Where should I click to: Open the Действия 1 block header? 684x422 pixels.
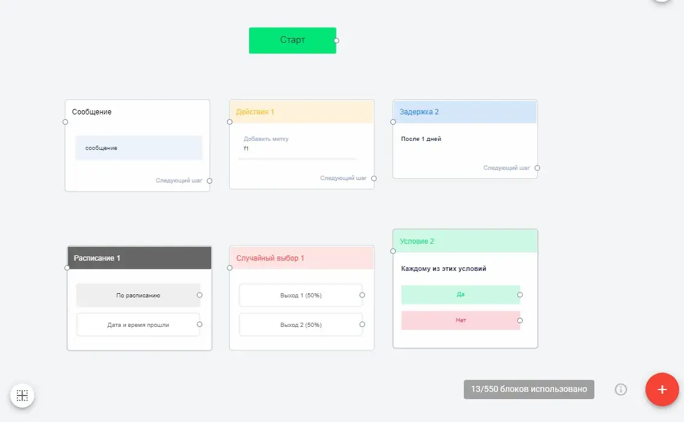302,112
